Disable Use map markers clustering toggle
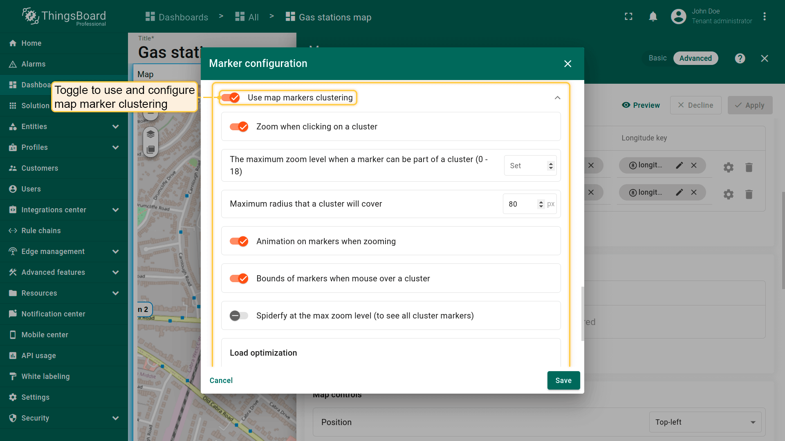The image size is (785, 441). click(230, 98)
